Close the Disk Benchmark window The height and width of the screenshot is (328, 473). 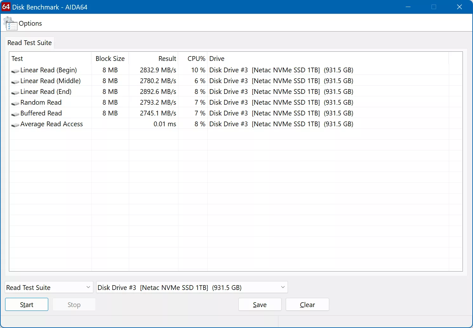coord(459,7)
